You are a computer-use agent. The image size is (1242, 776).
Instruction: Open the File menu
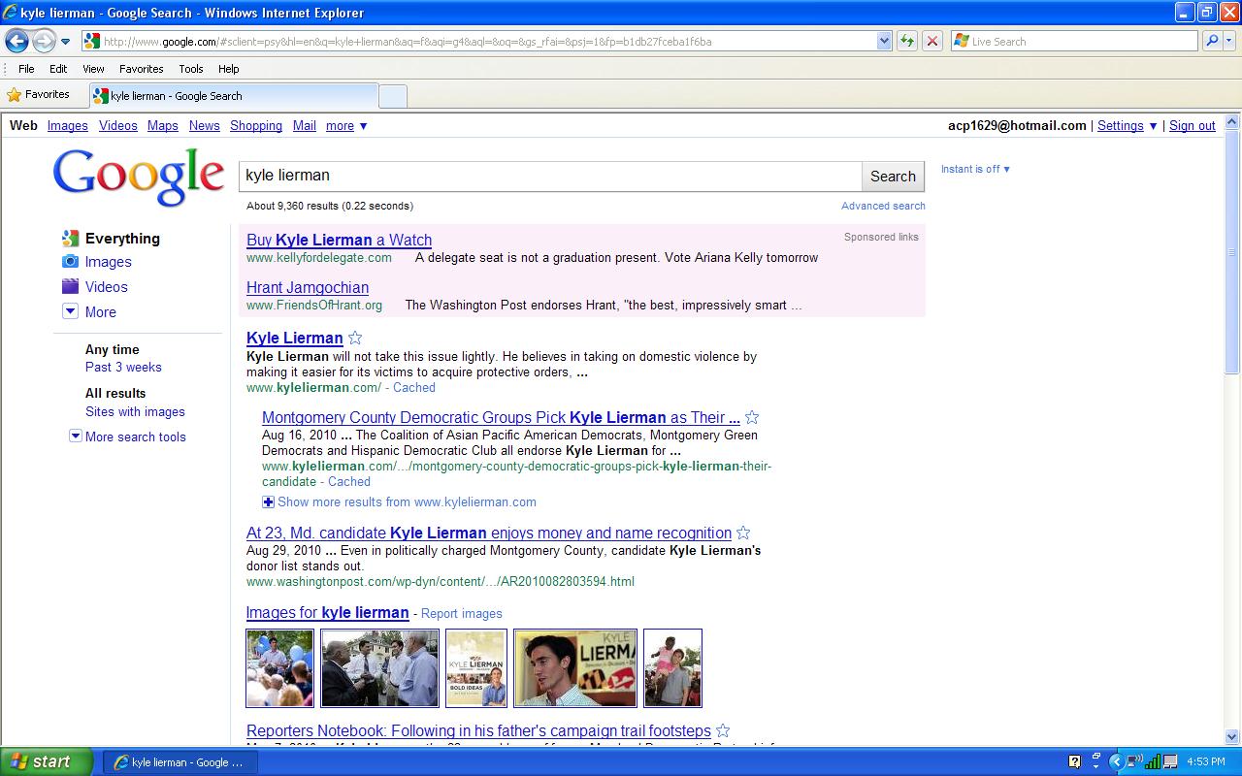tap(26, 69)
